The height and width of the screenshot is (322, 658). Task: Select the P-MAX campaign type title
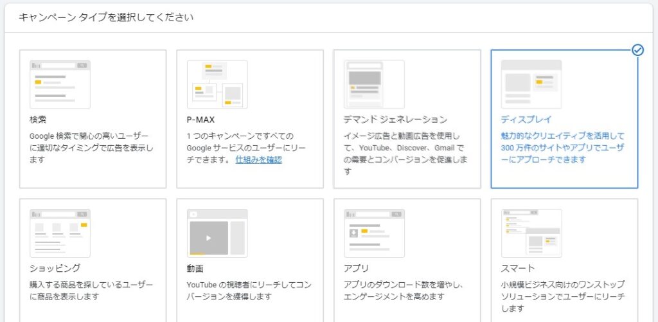coord(200,120)
